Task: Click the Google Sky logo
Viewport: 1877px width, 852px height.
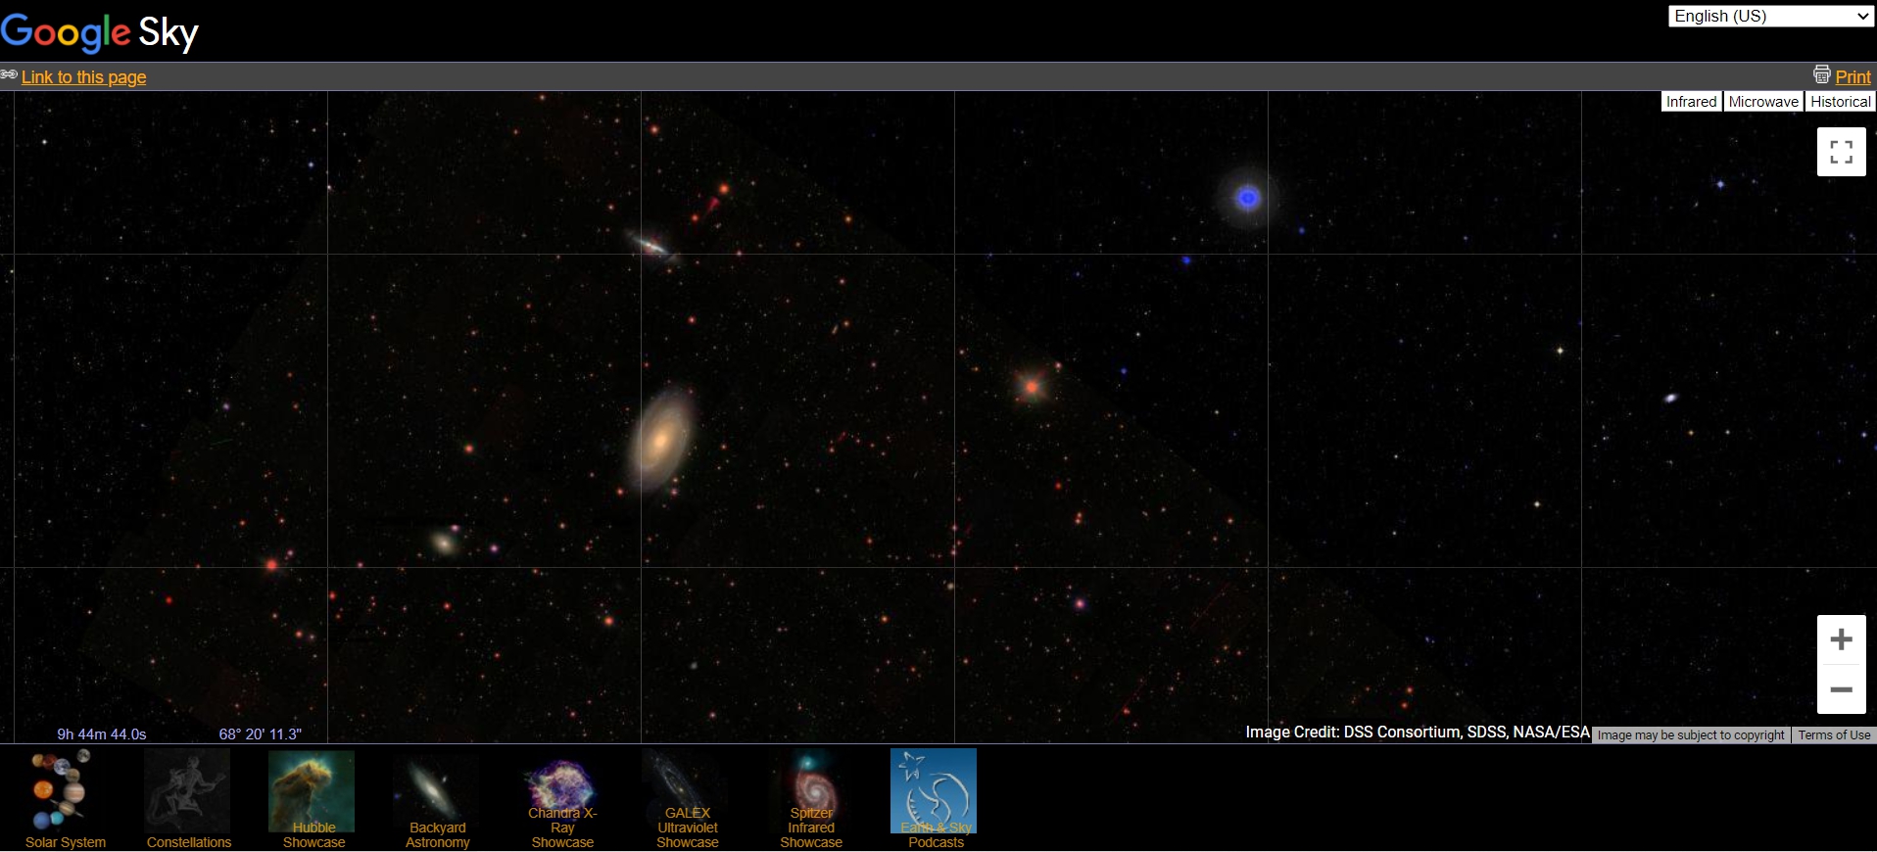Action: click(x=100, y=32)
